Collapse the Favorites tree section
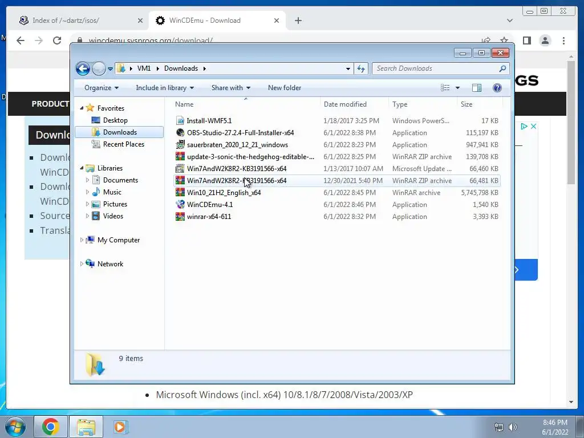Viewport: 584px width, 438px height. (x=82, y=108)
